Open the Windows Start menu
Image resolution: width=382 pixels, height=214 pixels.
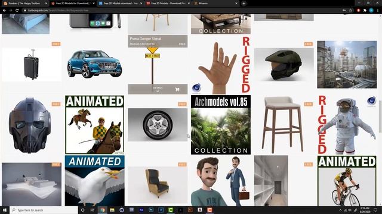pos(5,210)
